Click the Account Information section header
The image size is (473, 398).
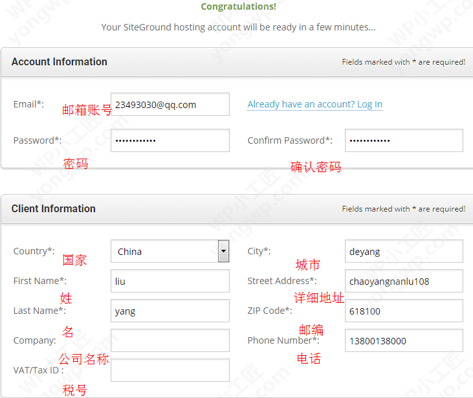tap(60, 62)
